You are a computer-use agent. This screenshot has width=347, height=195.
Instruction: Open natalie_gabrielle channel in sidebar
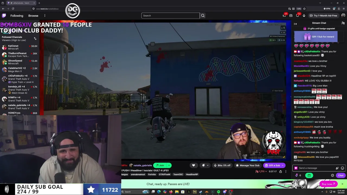20,106
